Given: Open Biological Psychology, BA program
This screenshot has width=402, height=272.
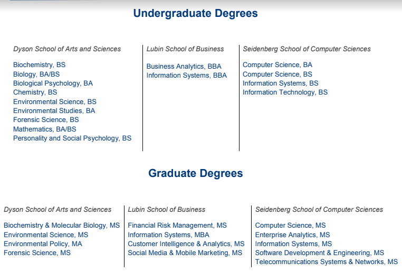Looking at the screenshot, I should coord(53,83).
